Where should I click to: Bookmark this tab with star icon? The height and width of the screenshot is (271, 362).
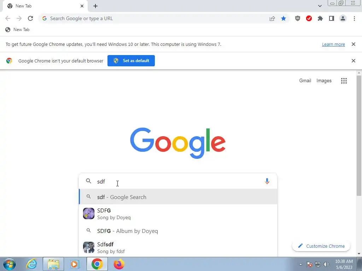284,18
